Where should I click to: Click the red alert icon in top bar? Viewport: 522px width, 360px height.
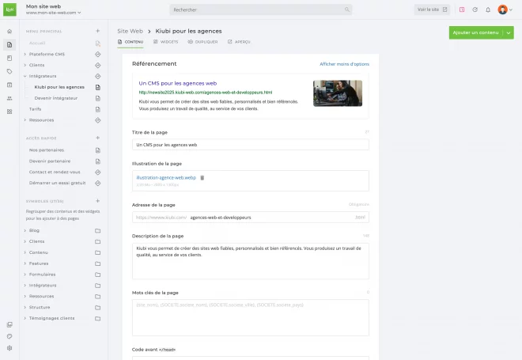pyautogui.click(x=462, y=9)
